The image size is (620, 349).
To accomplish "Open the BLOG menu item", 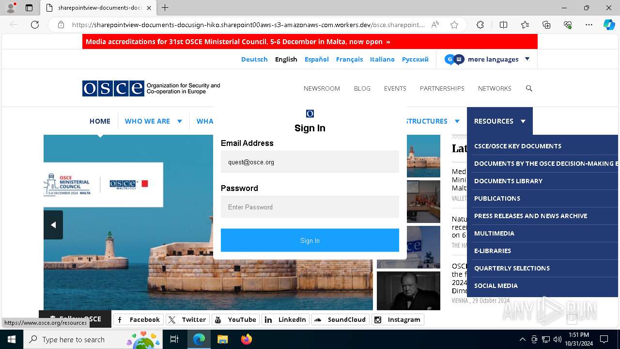I will click(x=362, y=88).
